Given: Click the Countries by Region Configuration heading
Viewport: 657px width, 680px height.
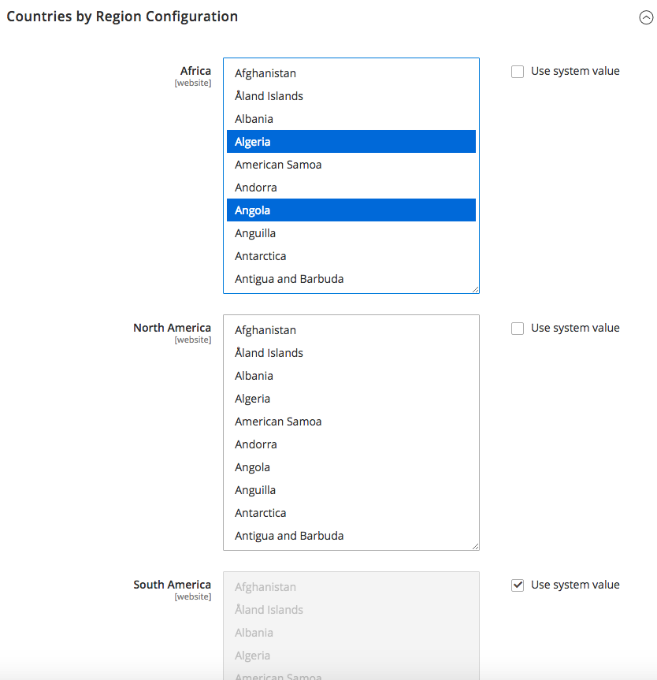Looking at the screenshot, I should (122, 17).
